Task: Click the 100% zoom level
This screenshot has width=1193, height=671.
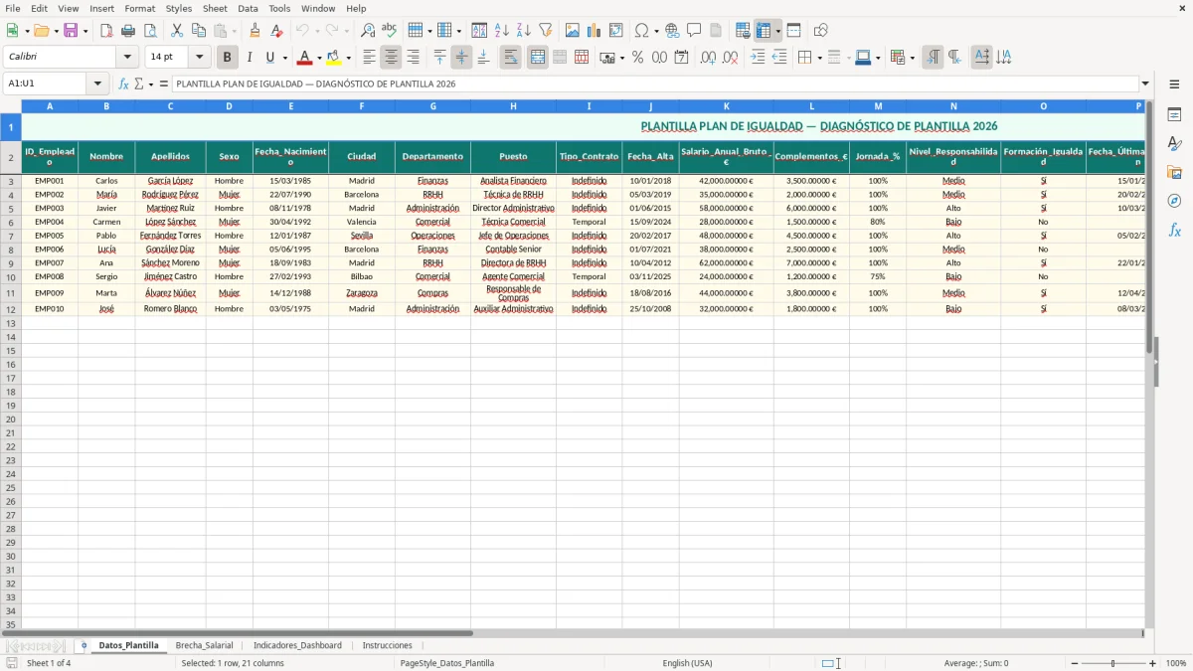Action: click(1176, 663)
